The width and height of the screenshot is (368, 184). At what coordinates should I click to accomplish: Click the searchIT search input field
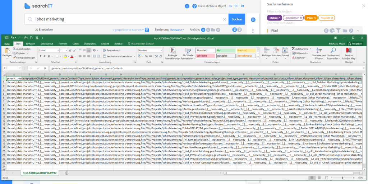[x=126, y=19]
